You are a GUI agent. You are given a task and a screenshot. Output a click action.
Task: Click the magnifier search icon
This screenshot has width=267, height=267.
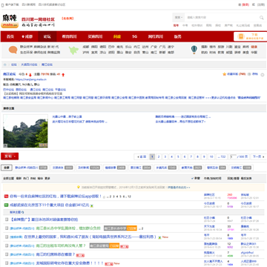[261, 18]
